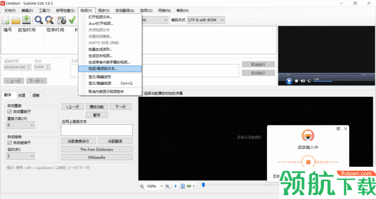
Task: Click the Wikipedia button
Action: point(97,158)
